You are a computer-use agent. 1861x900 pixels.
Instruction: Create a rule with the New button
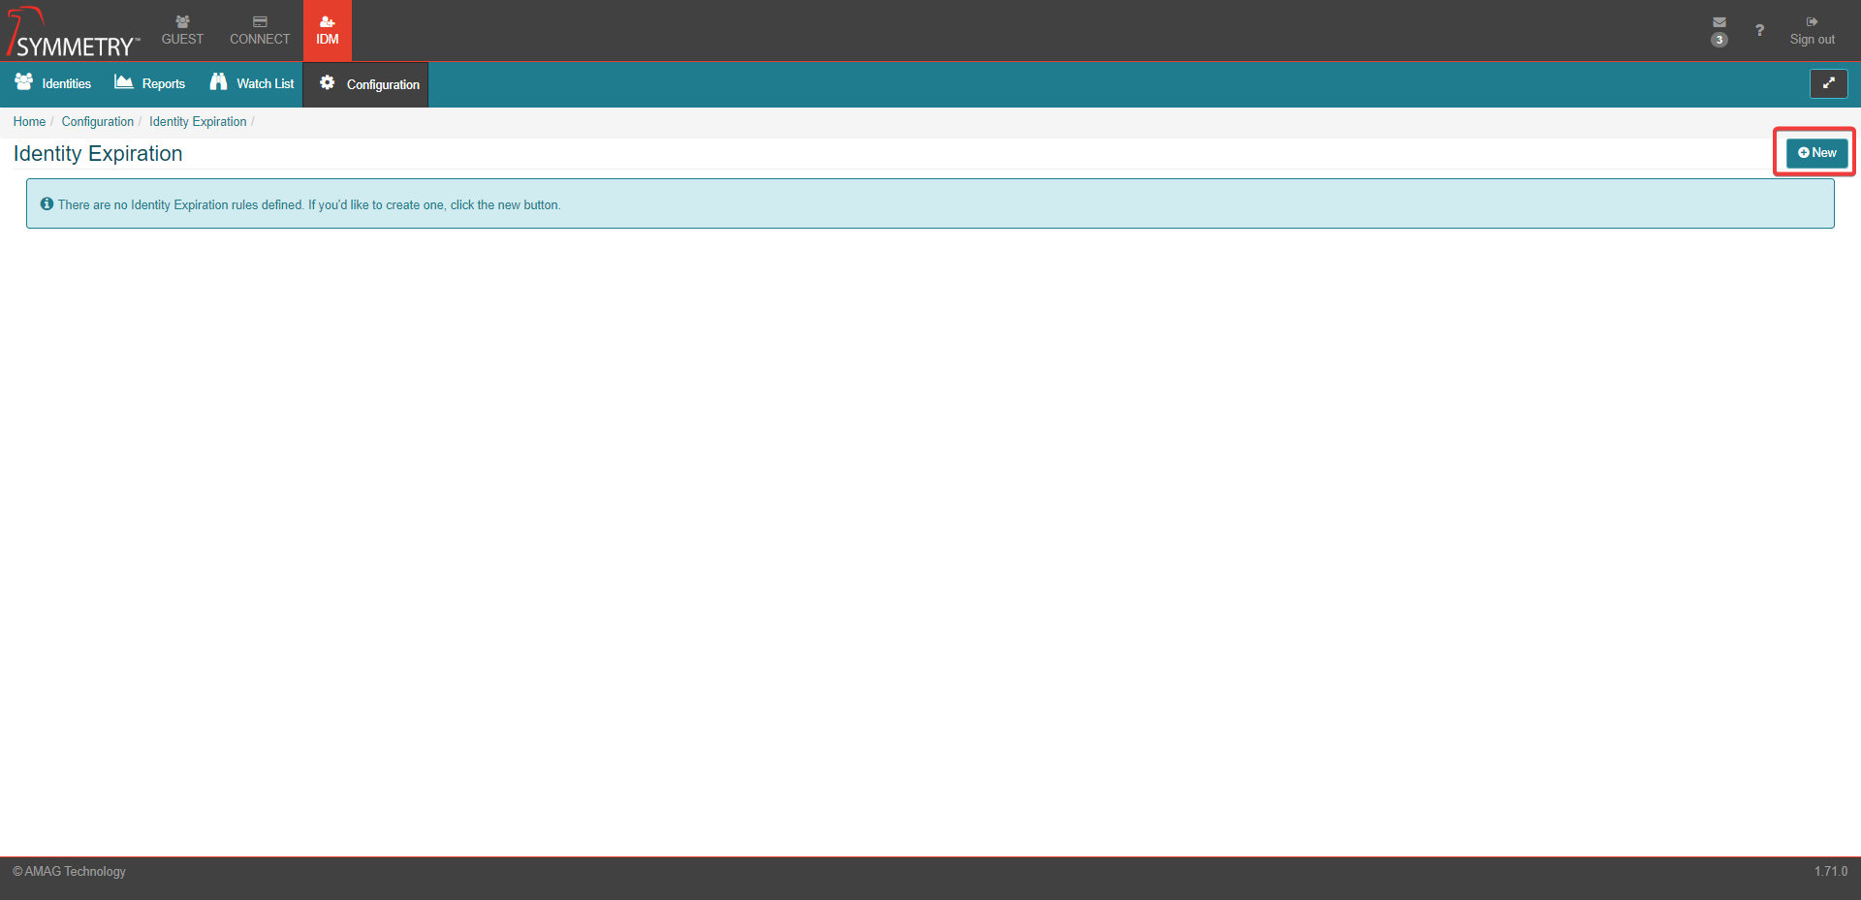(1816, 153)
